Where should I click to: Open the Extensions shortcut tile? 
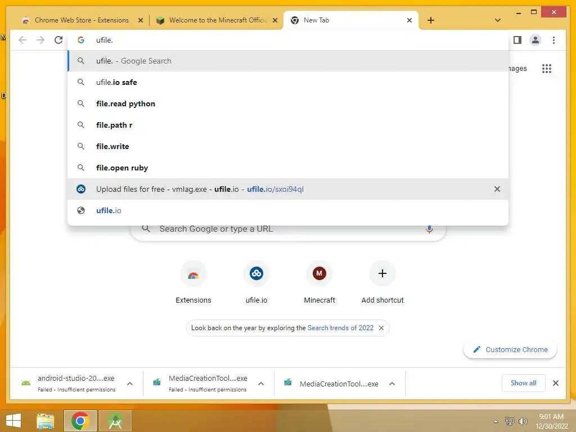pyautogui.click(x=193, y=282)
